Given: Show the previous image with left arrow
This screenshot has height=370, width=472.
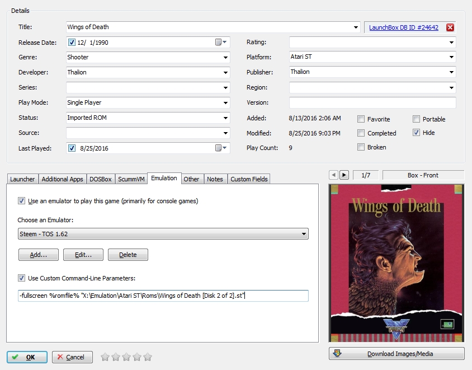Looking at the screenshot, I should coord(333,175).
